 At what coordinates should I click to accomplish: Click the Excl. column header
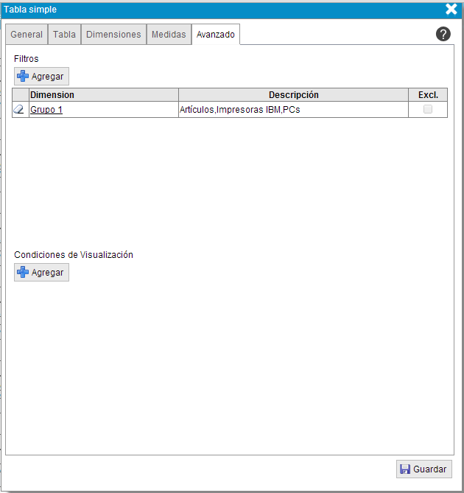point(428,95)
